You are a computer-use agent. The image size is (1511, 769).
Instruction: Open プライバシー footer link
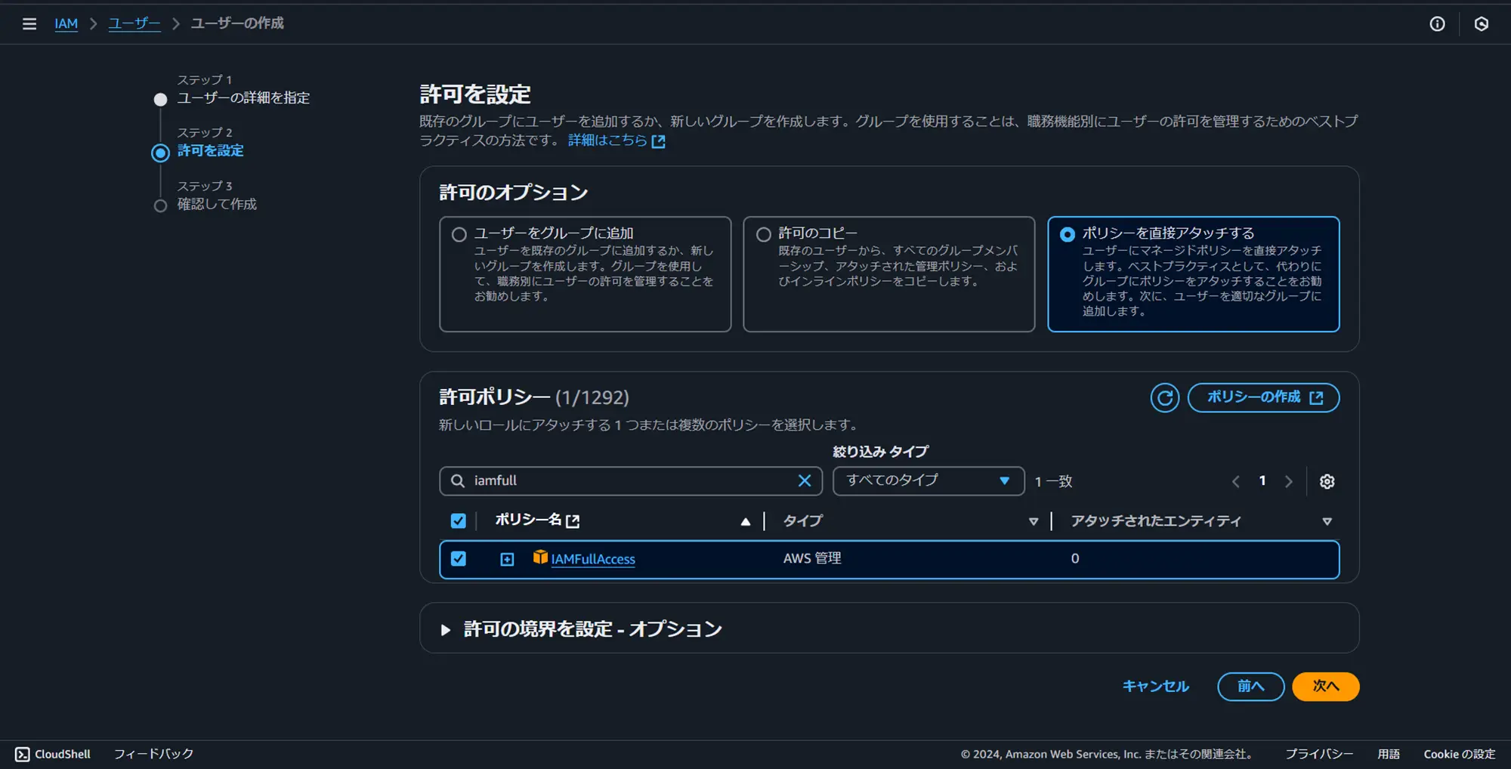1319,754
